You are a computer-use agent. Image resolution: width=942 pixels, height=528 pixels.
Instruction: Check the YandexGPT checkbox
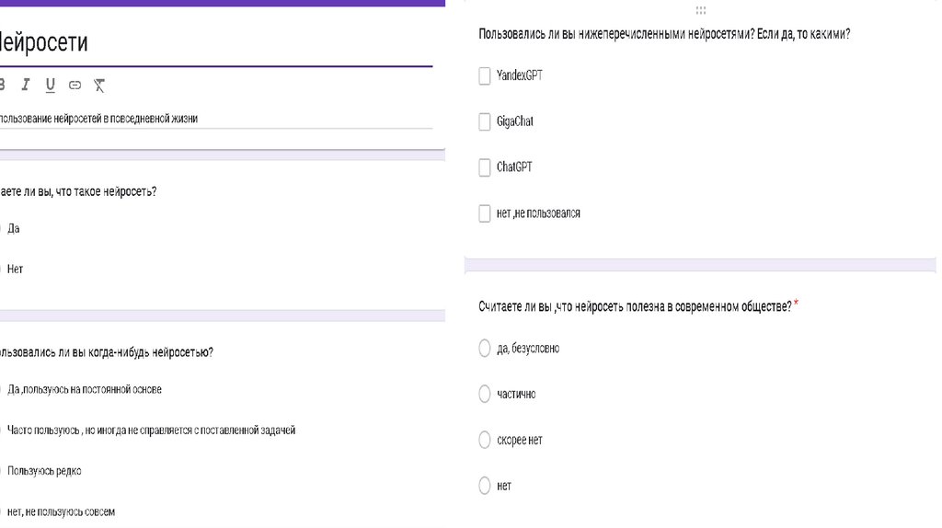pos(485,75)
